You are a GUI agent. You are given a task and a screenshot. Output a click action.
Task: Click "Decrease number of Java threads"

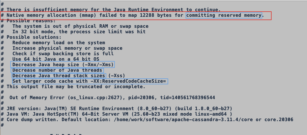coord(57,70)
